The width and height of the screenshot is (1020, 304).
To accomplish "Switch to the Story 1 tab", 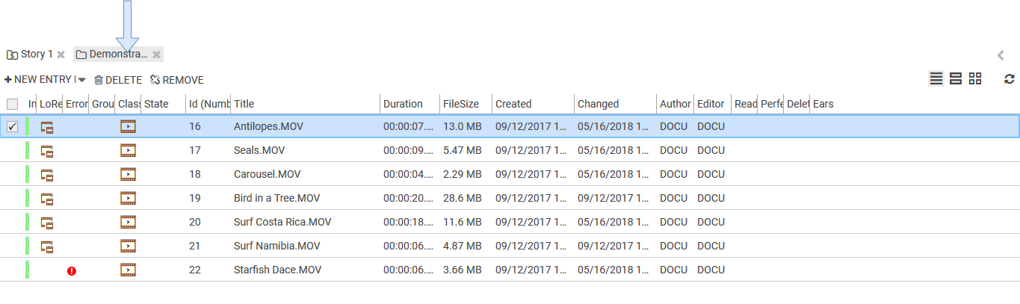I will pyautogui.click(x=30, y=55).
